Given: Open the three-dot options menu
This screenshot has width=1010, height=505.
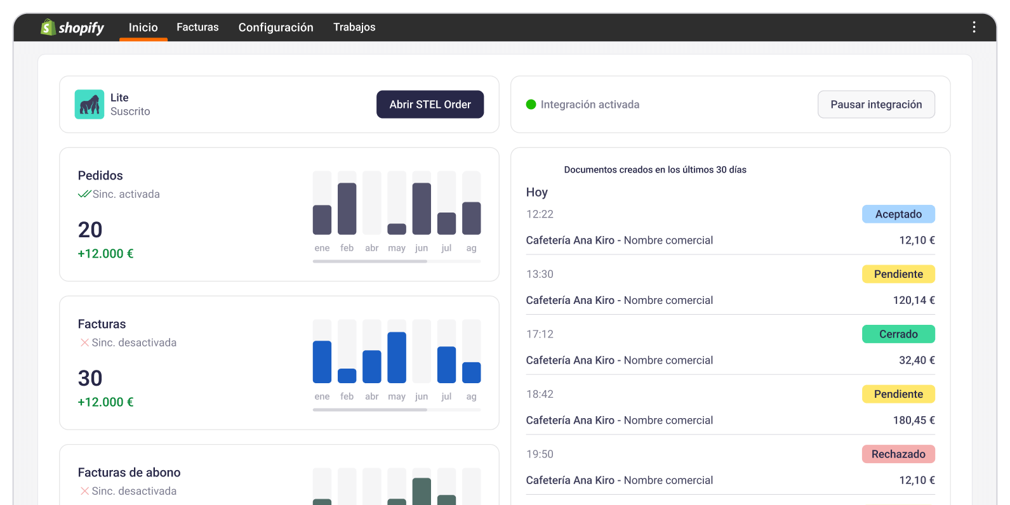Looking at the screenshot, I should click(x=974, y=27).
